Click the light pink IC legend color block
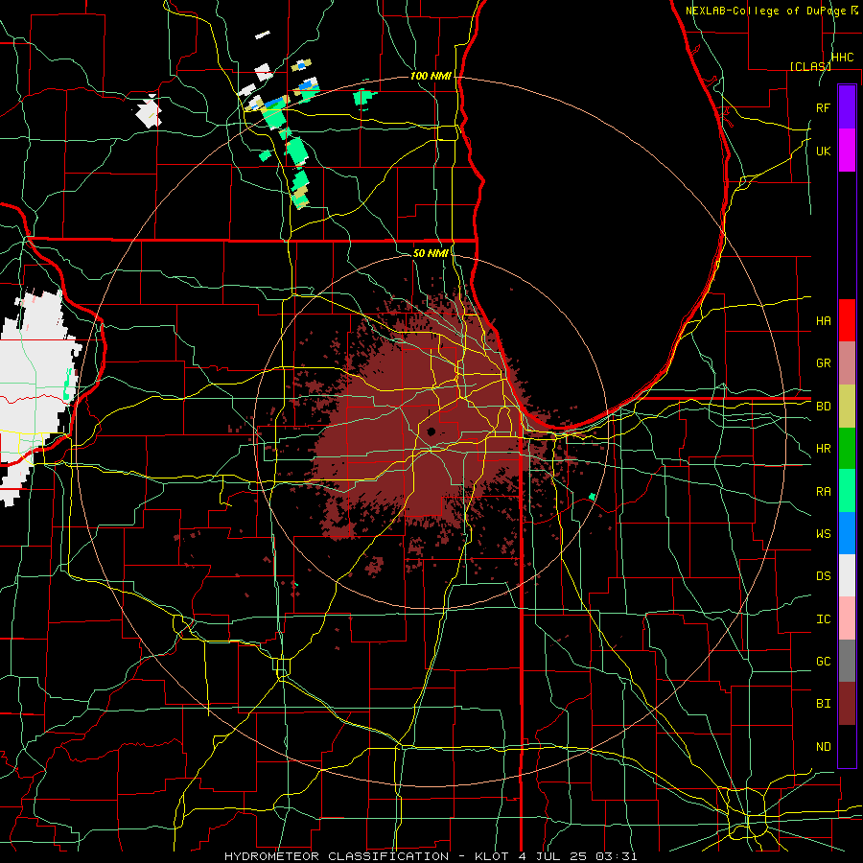863x863 pixels. (847, 618)
